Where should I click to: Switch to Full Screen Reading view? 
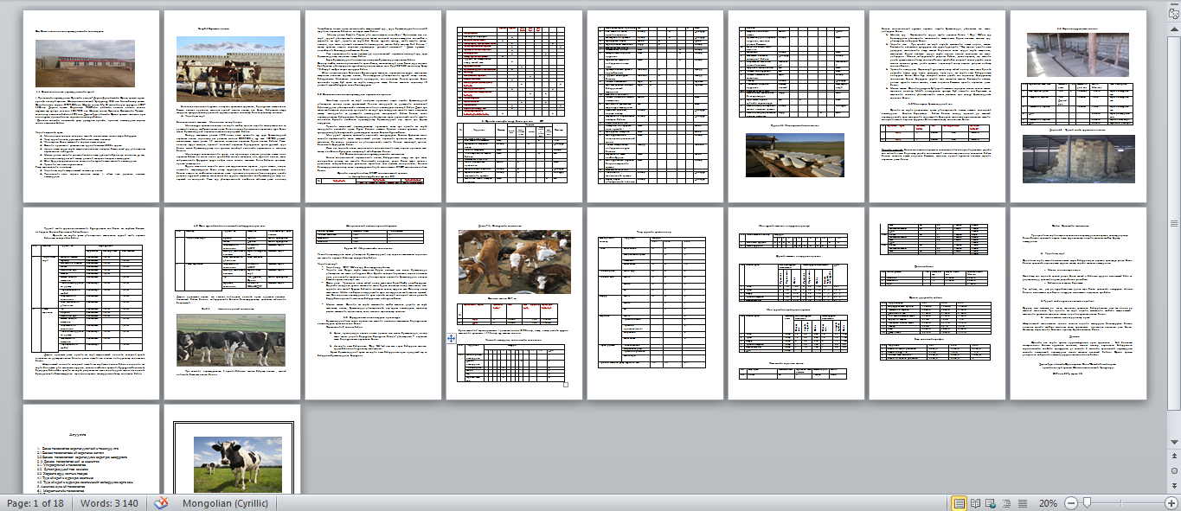tap(976, 503)
